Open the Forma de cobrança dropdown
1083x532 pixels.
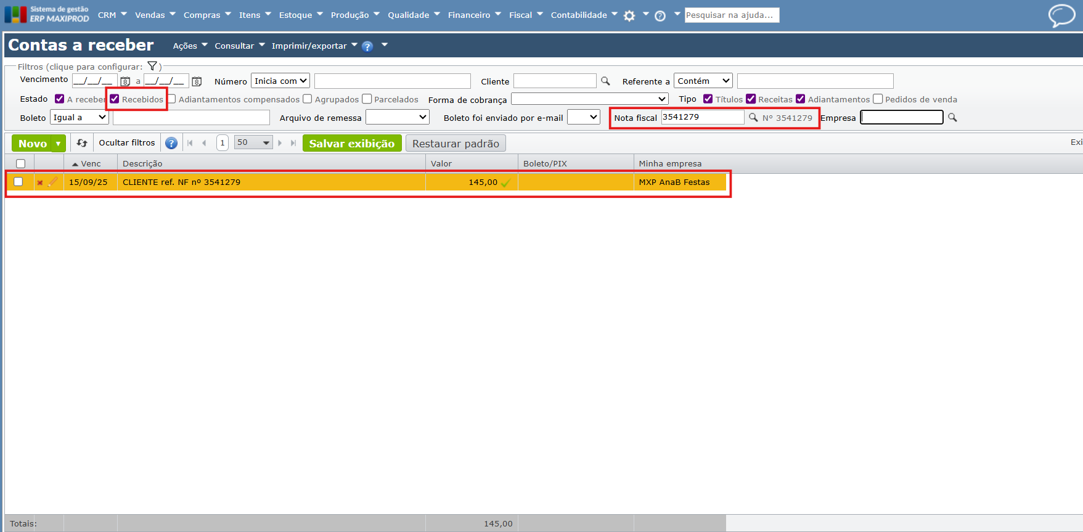click(590, 99)
